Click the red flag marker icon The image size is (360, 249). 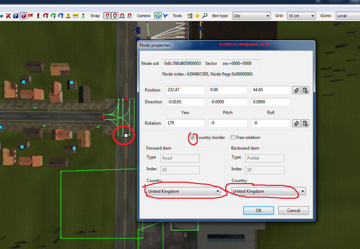point(30,16)
